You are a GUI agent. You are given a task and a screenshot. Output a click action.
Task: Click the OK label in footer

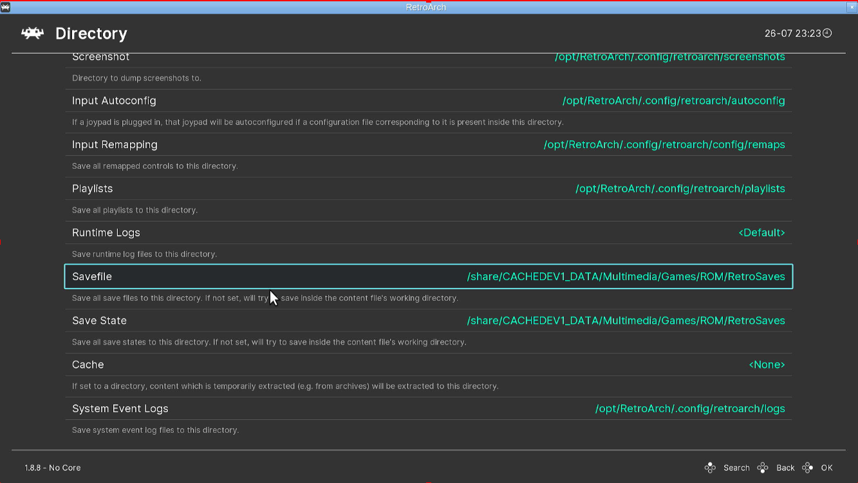point(827,468)
